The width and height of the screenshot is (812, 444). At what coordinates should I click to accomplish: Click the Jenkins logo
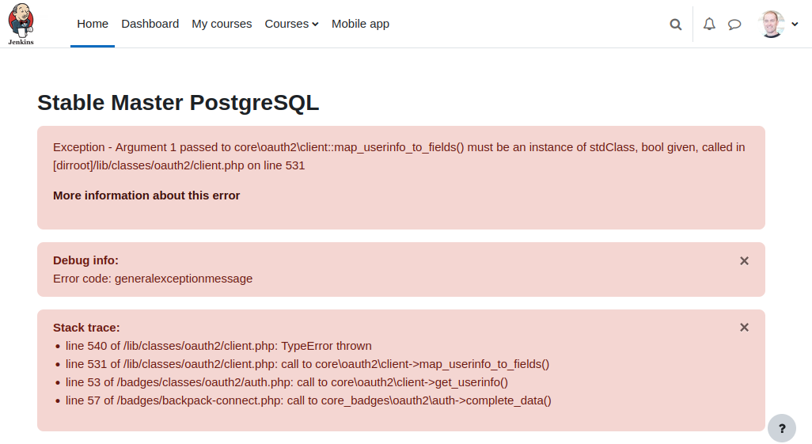[x=21, y=24]
